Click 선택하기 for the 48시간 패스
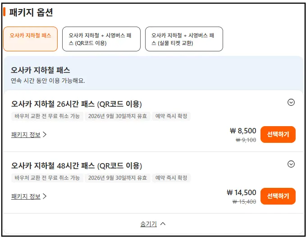The height and width of the screenshot is (237, 306). click(x=278, y=196)
